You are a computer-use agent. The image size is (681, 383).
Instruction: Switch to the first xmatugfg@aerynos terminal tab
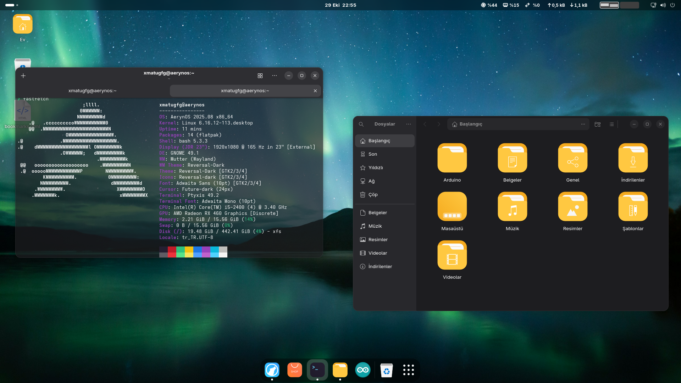[92, 91]
